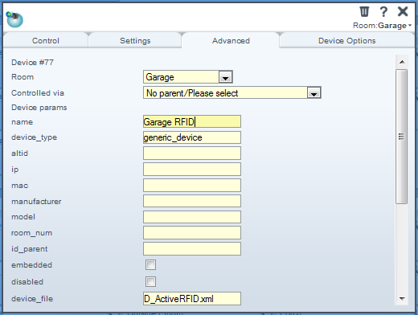The width and height of the screenshot is (418, 315).
Task: Toggle the disabled checkbox
Action: (150, 282)
